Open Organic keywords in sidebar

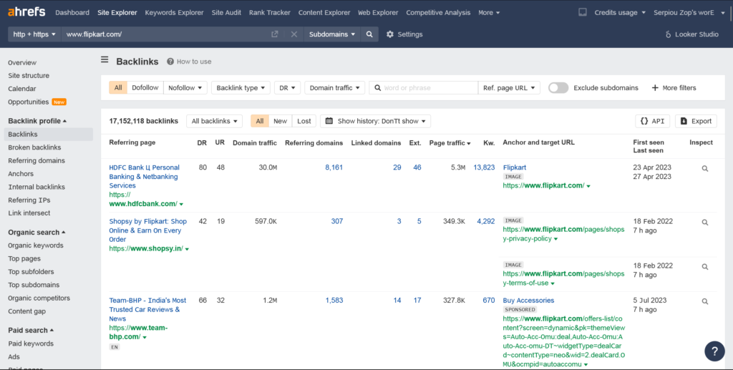(36, 245)
